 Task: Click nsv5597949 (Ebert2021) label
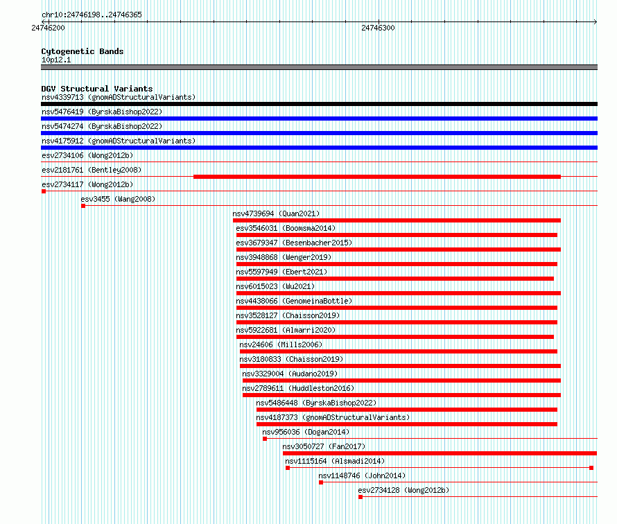[x=281, y=272]
